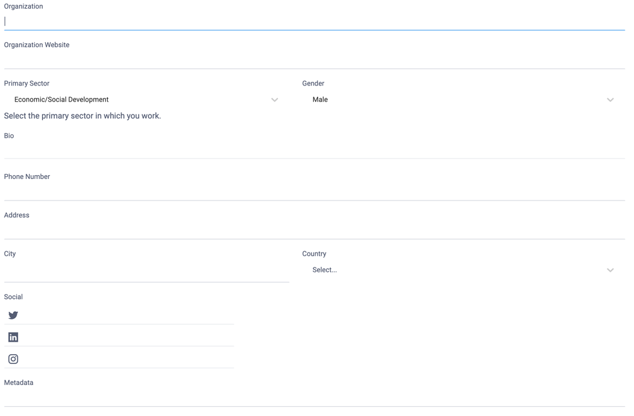Click the Twitter handle input line

click(124, 315)
